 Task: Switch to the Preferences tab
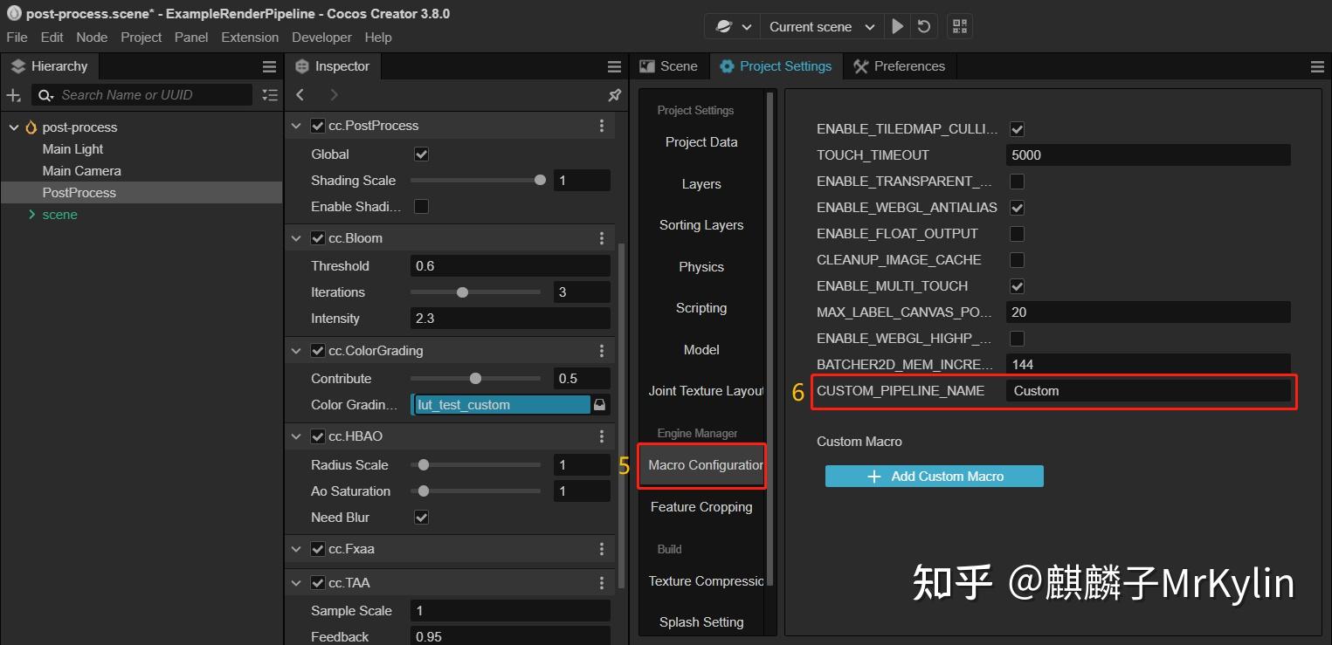tap(900, 65)
